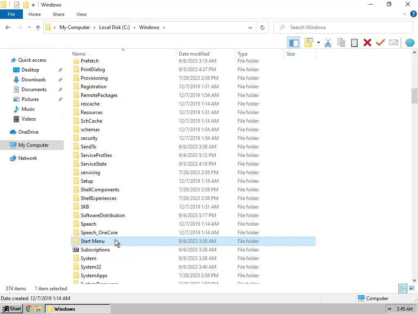Refresh the Windows folder view

[x=262, y=27]
